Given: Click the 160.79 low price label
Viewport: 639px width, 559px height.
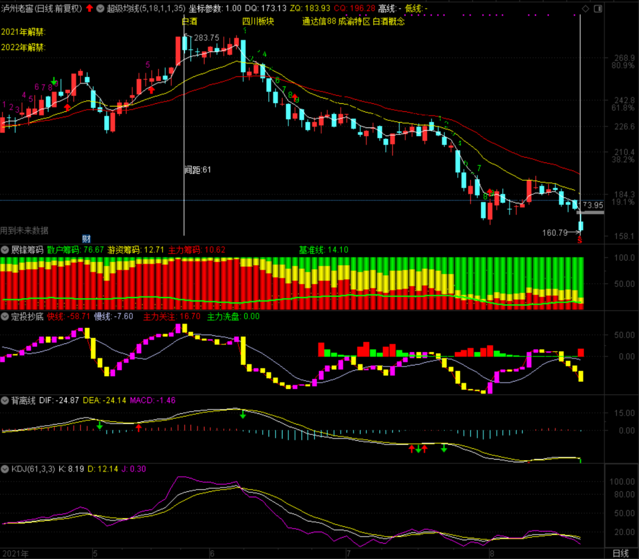Looking at the screenshot, I should pyautogui.click(x=554, y=232).
